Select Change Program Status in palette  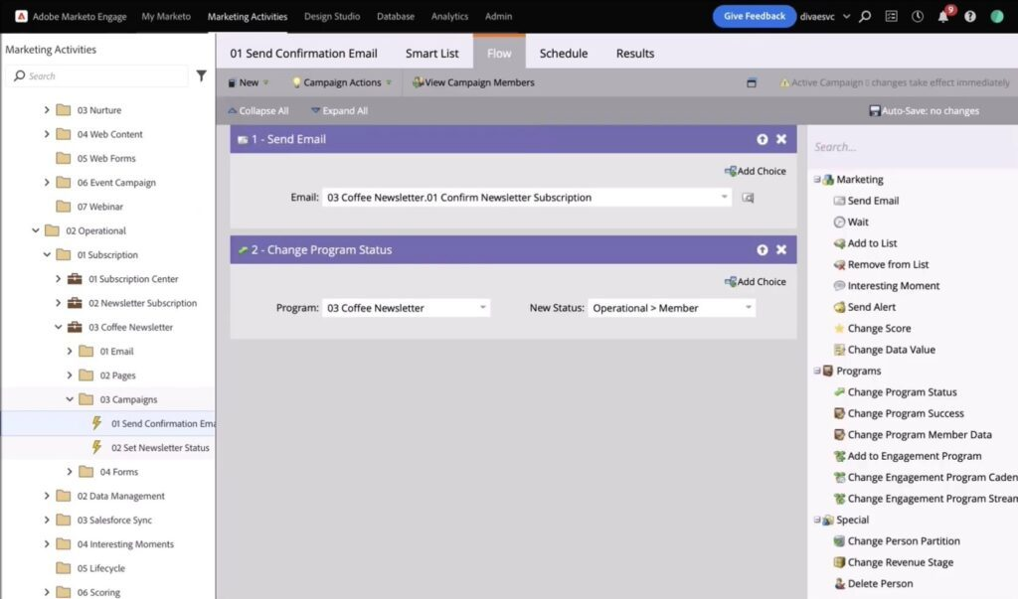click(x=896, y=392)
